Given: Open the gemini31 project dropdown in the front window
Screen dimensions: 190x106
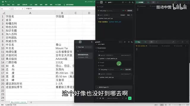Looking at the screenshot, I should click(x=98, y=42).
